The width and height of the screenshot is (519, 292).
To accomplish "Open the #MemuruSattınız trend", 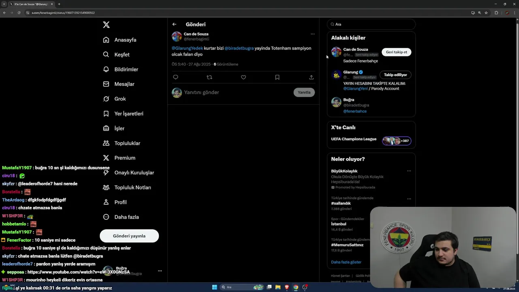I will [x=347, y=245].
